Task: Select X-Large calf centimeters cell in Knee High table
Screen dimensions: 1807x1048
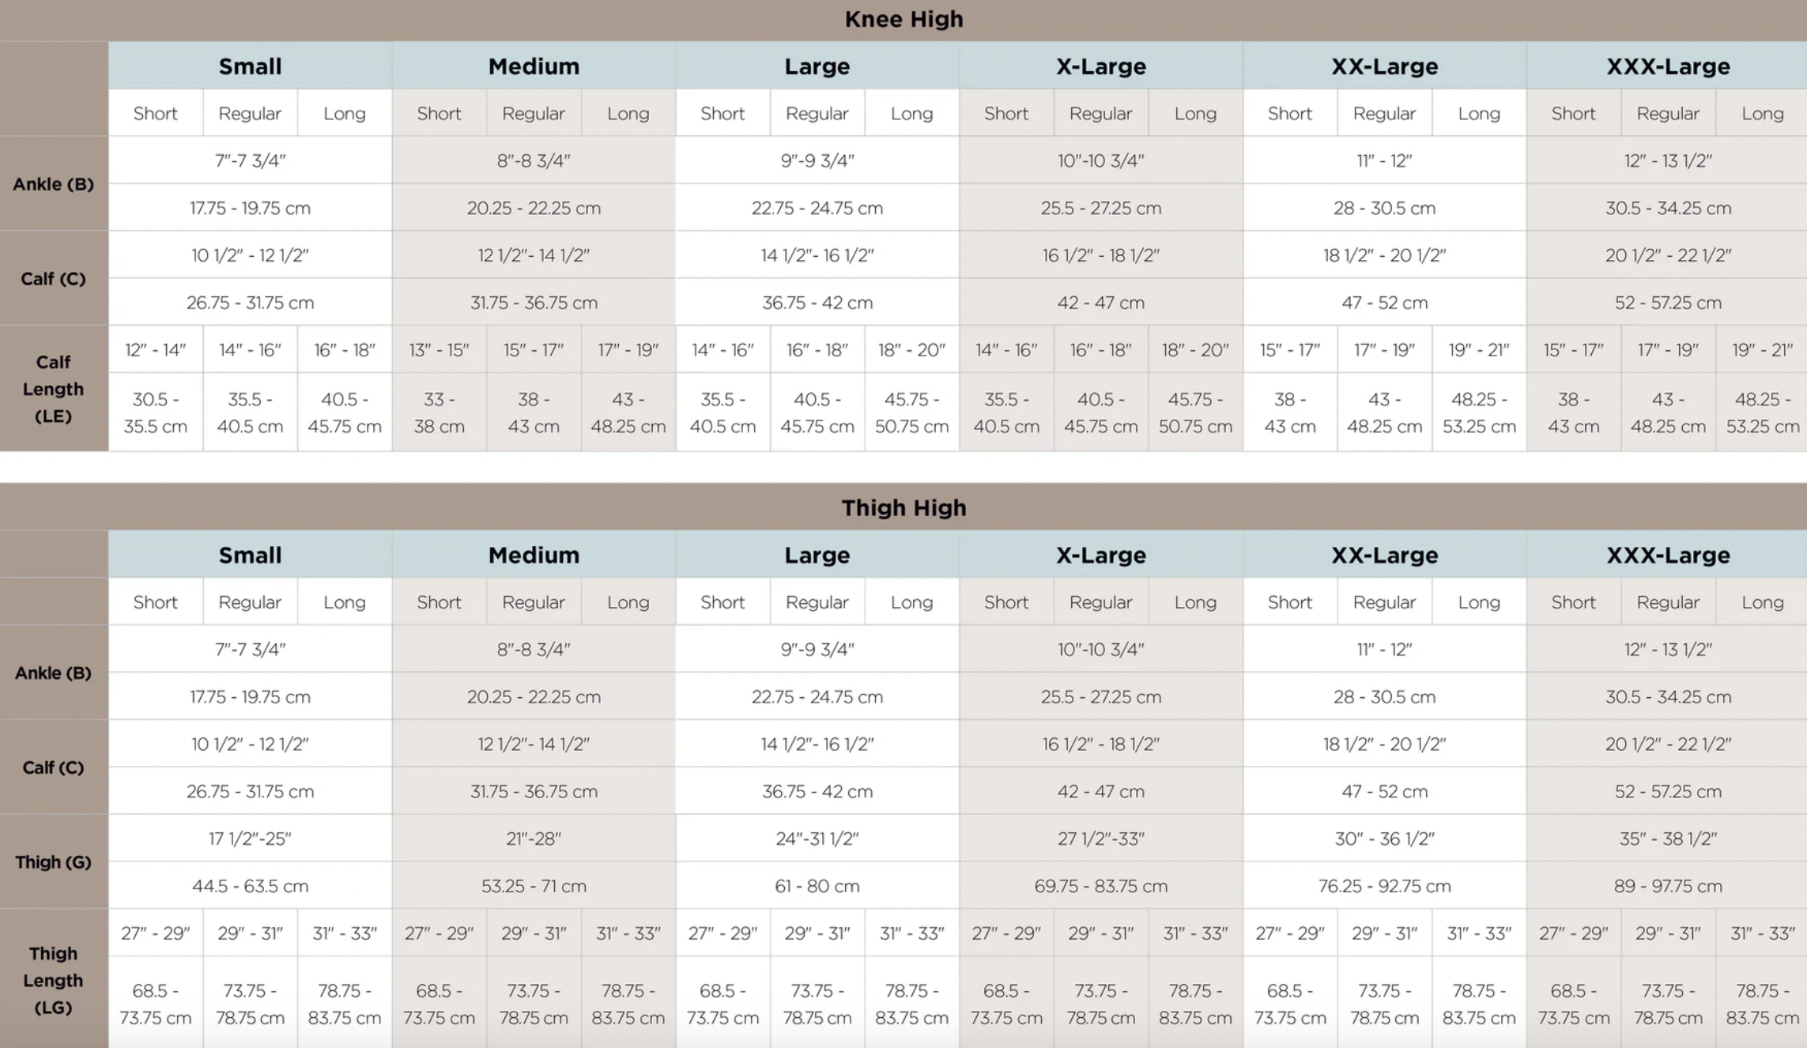Action: [1101, 303]
